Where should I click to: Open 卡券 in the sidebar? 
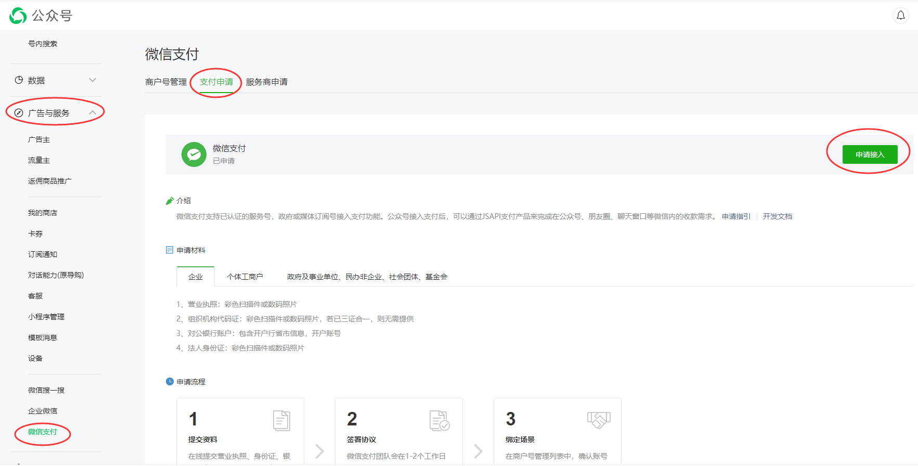click(35, 234)
